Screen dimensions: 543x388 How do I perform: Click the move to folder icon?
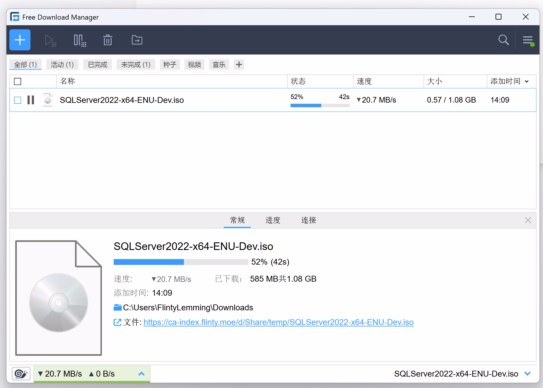pos(137,40)
